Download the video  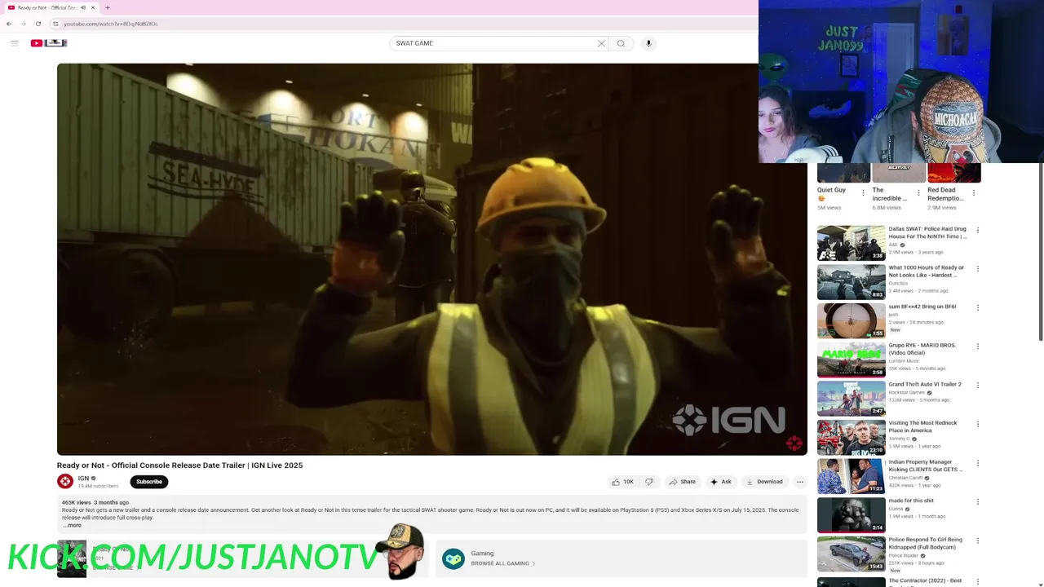tap(764, 482)
